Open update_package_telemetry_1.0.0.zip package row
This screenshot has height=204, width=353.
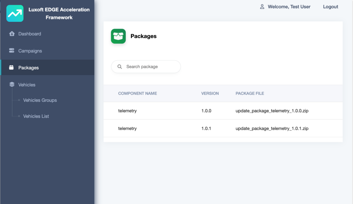click(223, 110)
